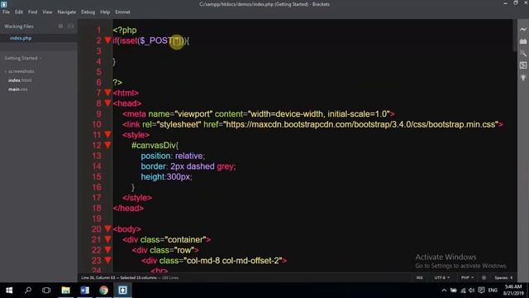Click position: relative on line 13
Image resolution: width=529 pixels, height=298 pixels.
[x=173, y=156]
